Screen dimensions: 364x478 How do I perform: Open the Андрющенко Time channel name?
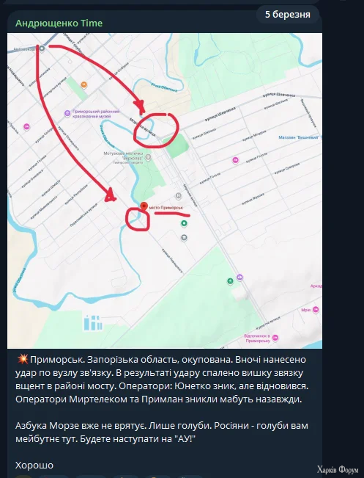[x=59, y=23]
